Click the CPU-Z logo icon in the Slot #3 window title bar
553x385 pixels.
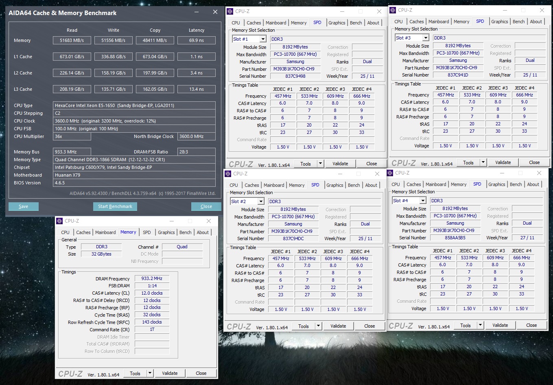(x=393, y=10)
